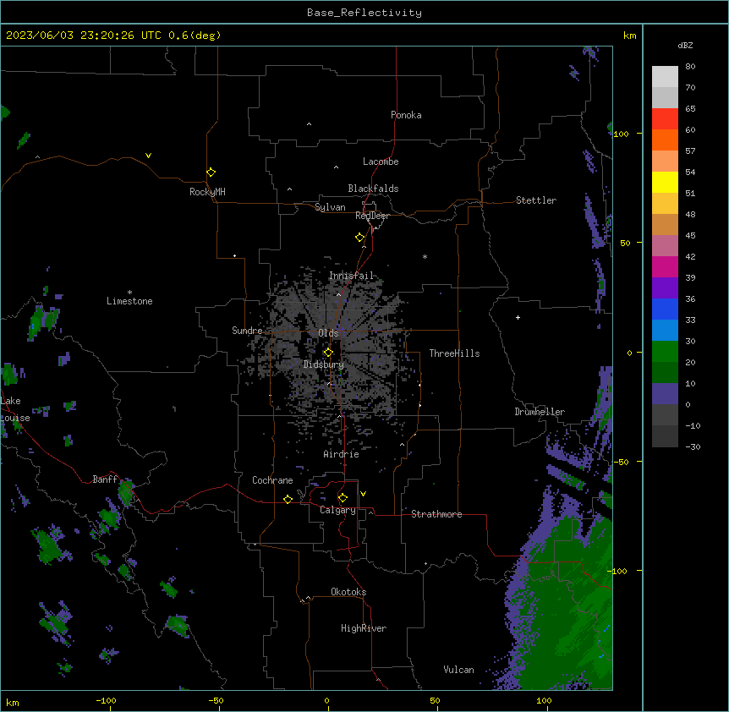Click the Lacombe city label
The width and height of the screenshot is (729, 712).
(x=381, y=162)
